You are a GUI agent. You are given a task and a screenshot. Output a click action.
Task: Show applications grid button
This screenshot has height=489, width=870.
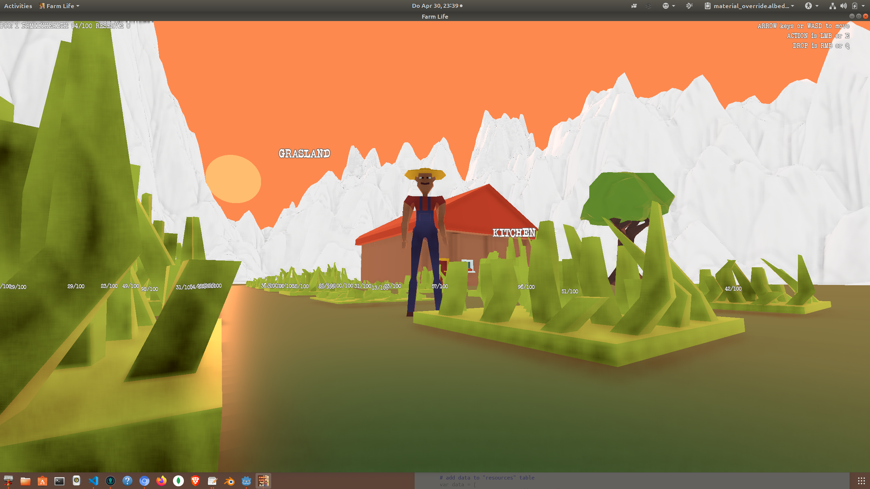pyautogui.click(x=861, y=481)
